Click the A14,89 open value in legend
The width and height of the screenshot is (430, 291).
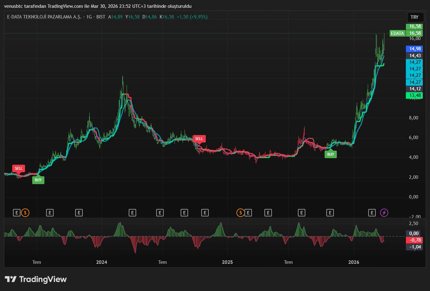click(115, 17)
